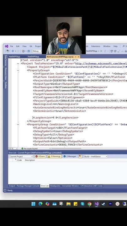Open the Extensions menu
This screenshot has width=127, height=226.
(96, 46)
